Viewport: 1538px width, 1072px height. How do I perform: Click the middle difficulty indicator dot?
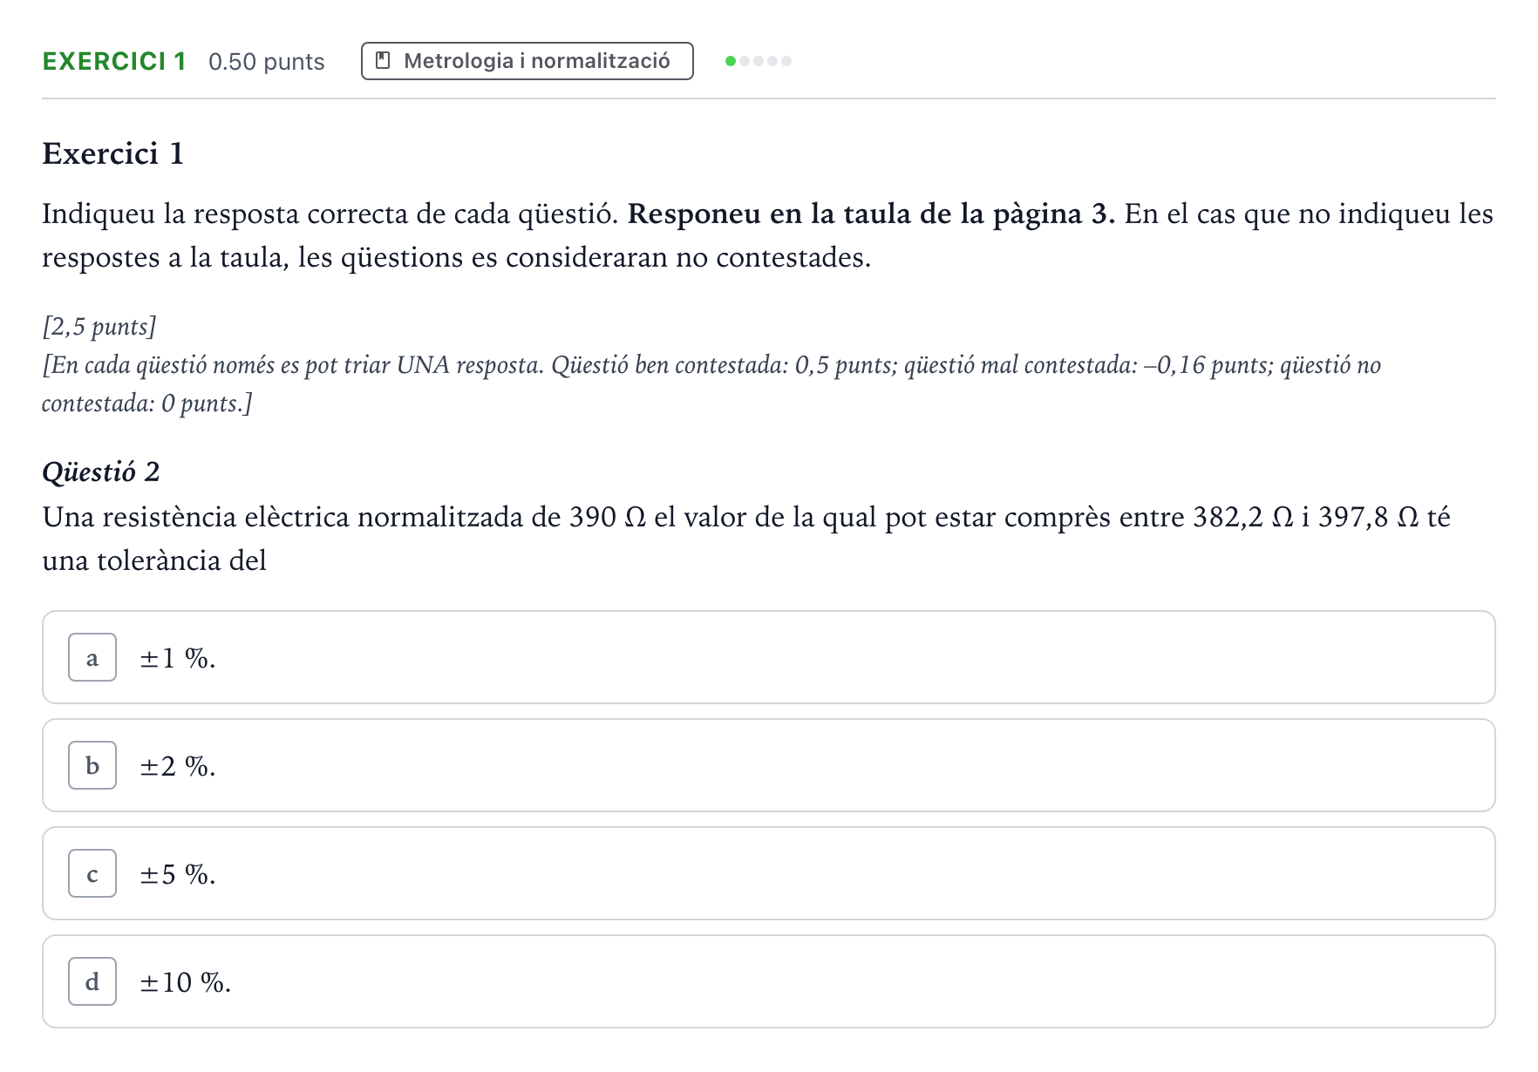coord(759,61)
